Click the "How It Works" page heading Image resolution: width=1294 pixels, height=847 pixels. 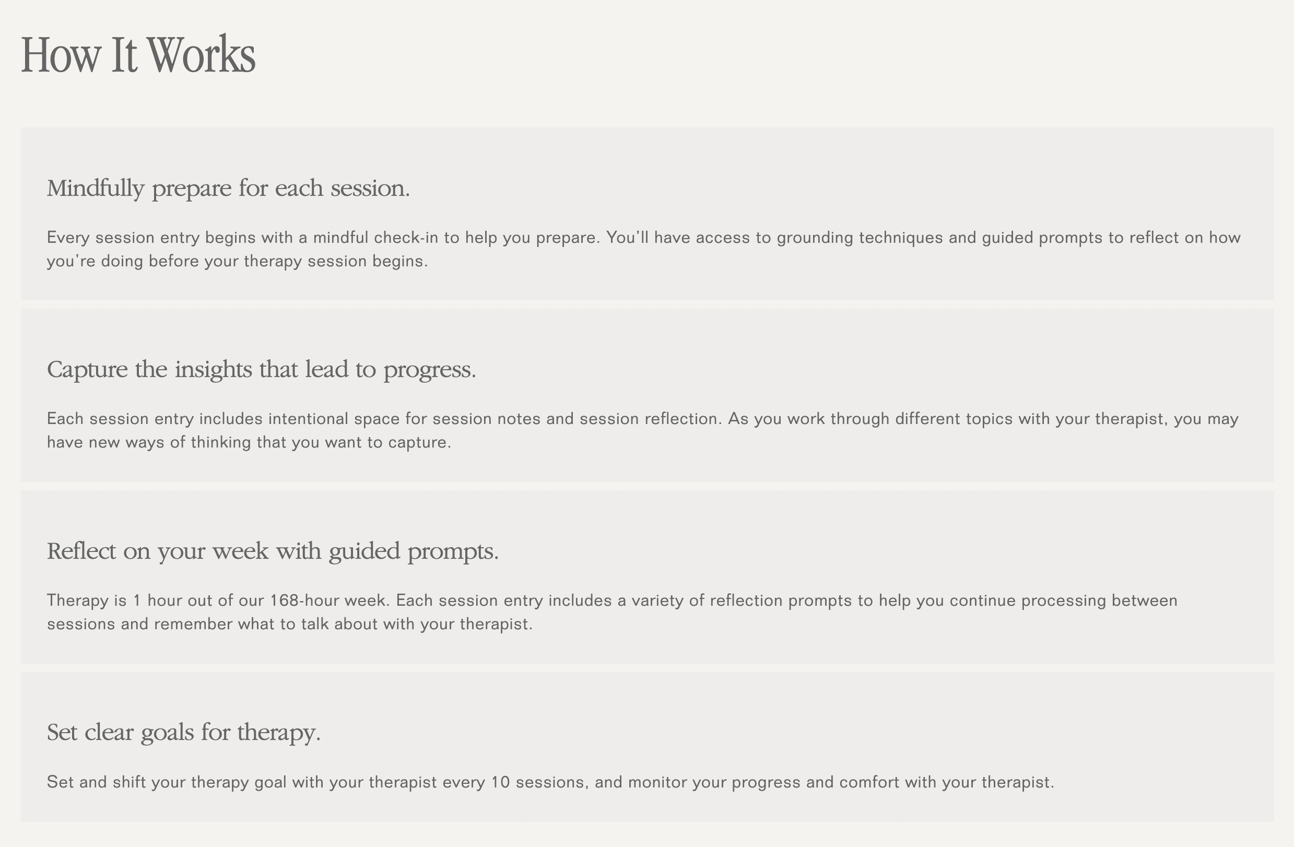click(x=138, y=54)
